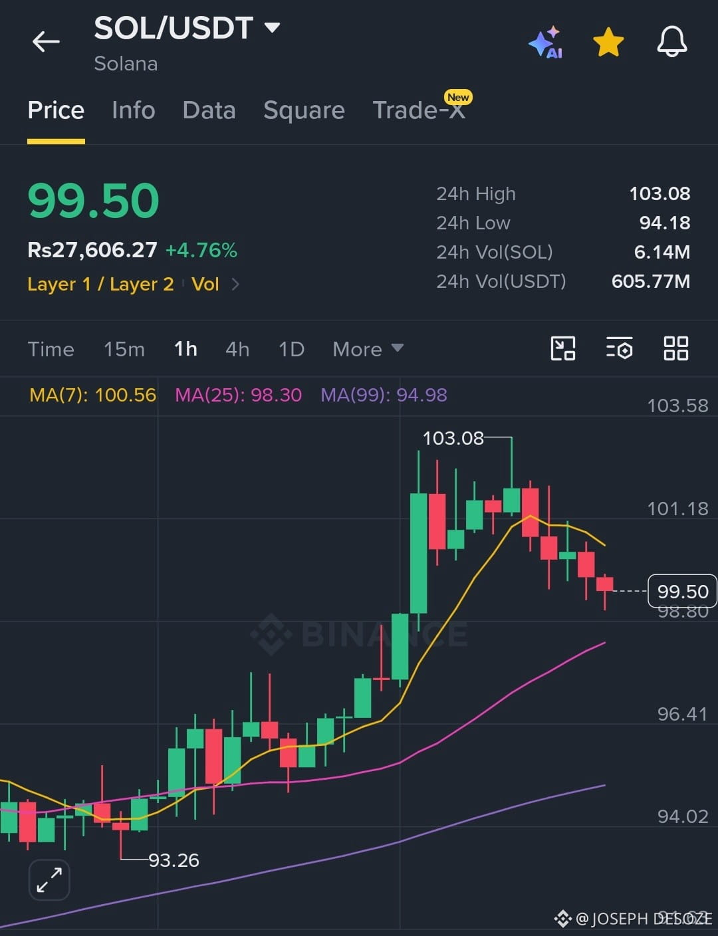Image resolution: width=718 pixels, height=936 pixels.
Task: Click the 94.02 price axis label
Action: (683, 816)
